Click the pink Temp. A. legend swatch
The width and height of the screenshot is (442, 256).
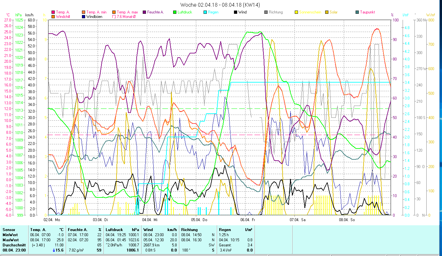[53, 12]
